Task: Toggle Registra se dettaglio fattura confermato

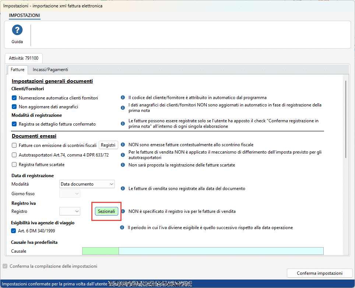Action: pos(14,124)
